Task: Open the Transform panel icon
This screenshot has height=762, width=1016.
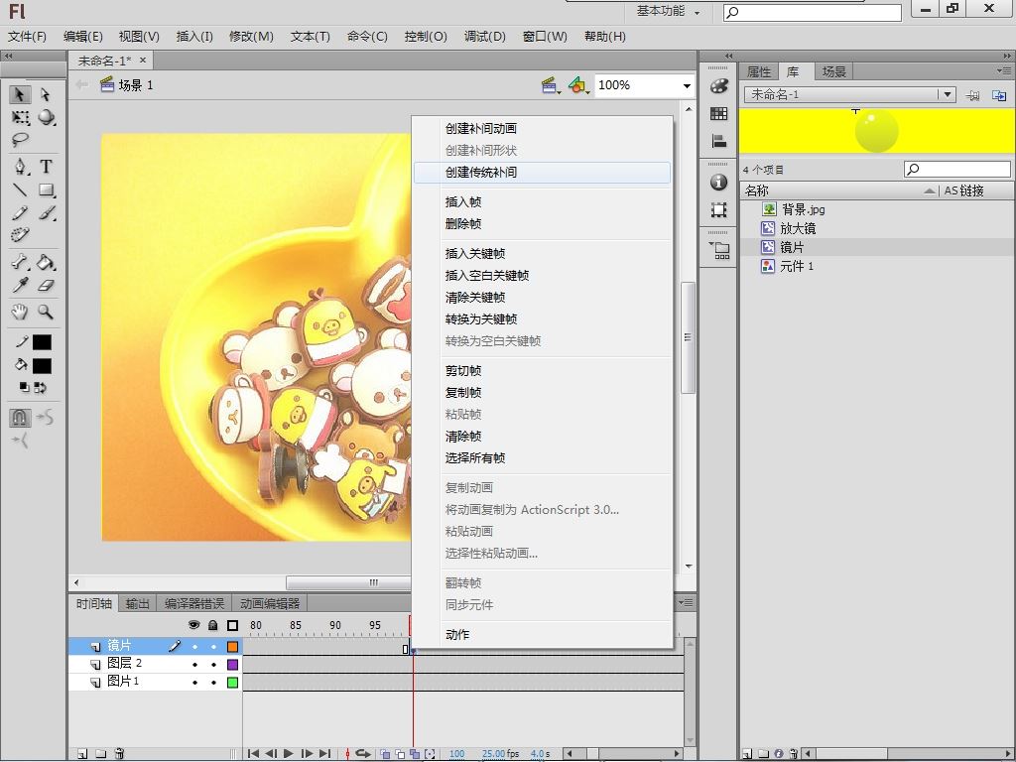Action: click(x=718, y=210)
